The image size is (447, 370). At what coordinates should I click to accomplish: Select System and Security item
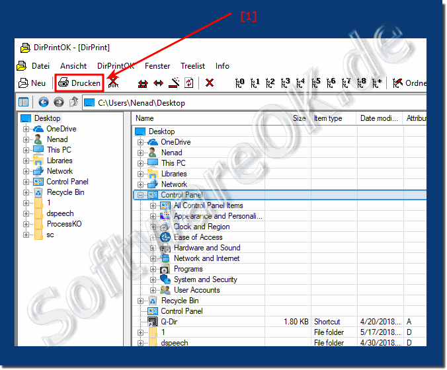(x=205, y=279)
